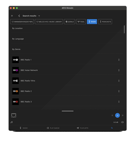The width and height of the screenshot is (135, 142).
Task: Open more options for BBC Radio 2
Action: [x=119, y=91]
